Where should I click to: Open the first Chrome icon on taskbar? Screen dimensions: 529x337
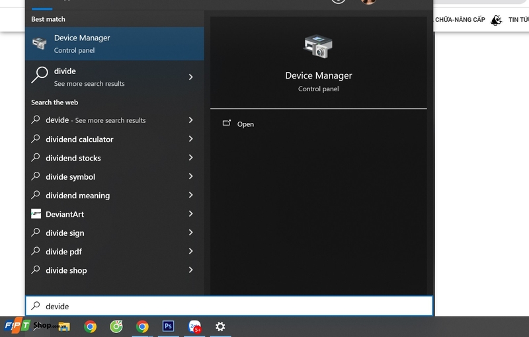[90, 326]
